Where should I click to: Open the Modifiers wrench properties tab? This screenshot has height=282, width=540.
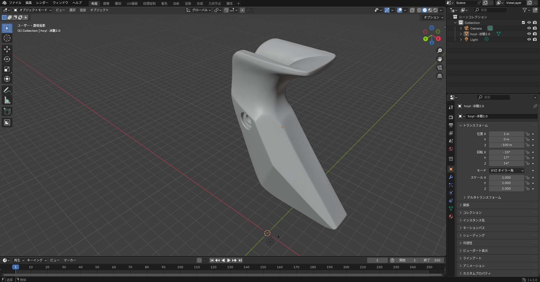pos(451,177)
